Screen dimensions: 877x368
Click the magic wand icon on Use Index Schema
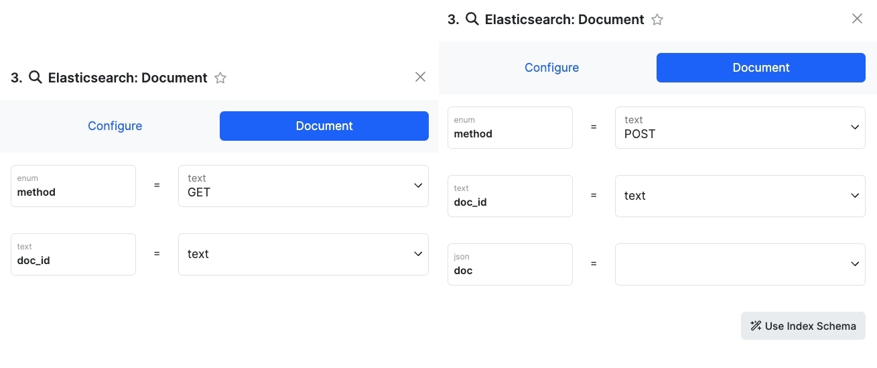click(x=756, y=326)
